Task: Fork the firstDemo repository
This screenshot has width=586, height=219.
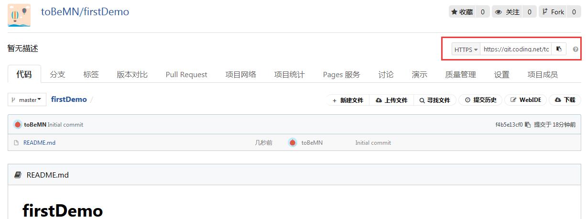Action: pos(553,12)
